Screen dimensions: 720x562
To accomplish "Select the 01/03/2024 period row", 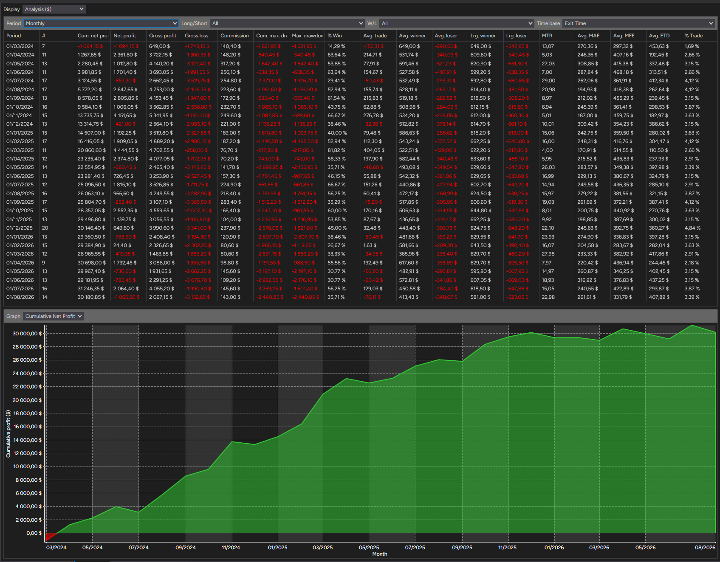I will coord(361,46).
